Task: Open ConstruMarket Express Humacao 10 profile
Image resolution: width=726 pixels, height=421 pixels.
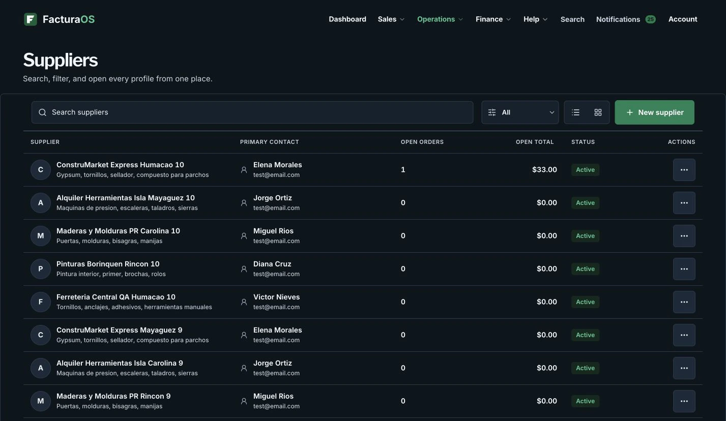Action: [x=120, y=165]
